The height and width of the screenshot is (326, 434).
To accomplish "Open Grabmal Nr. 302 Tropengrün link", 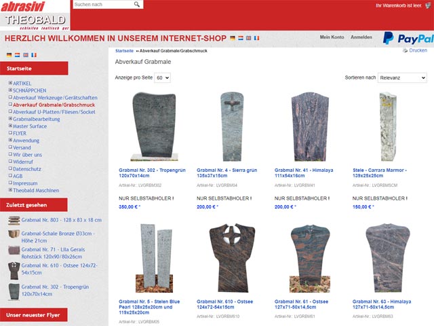I will click(152, 173).
